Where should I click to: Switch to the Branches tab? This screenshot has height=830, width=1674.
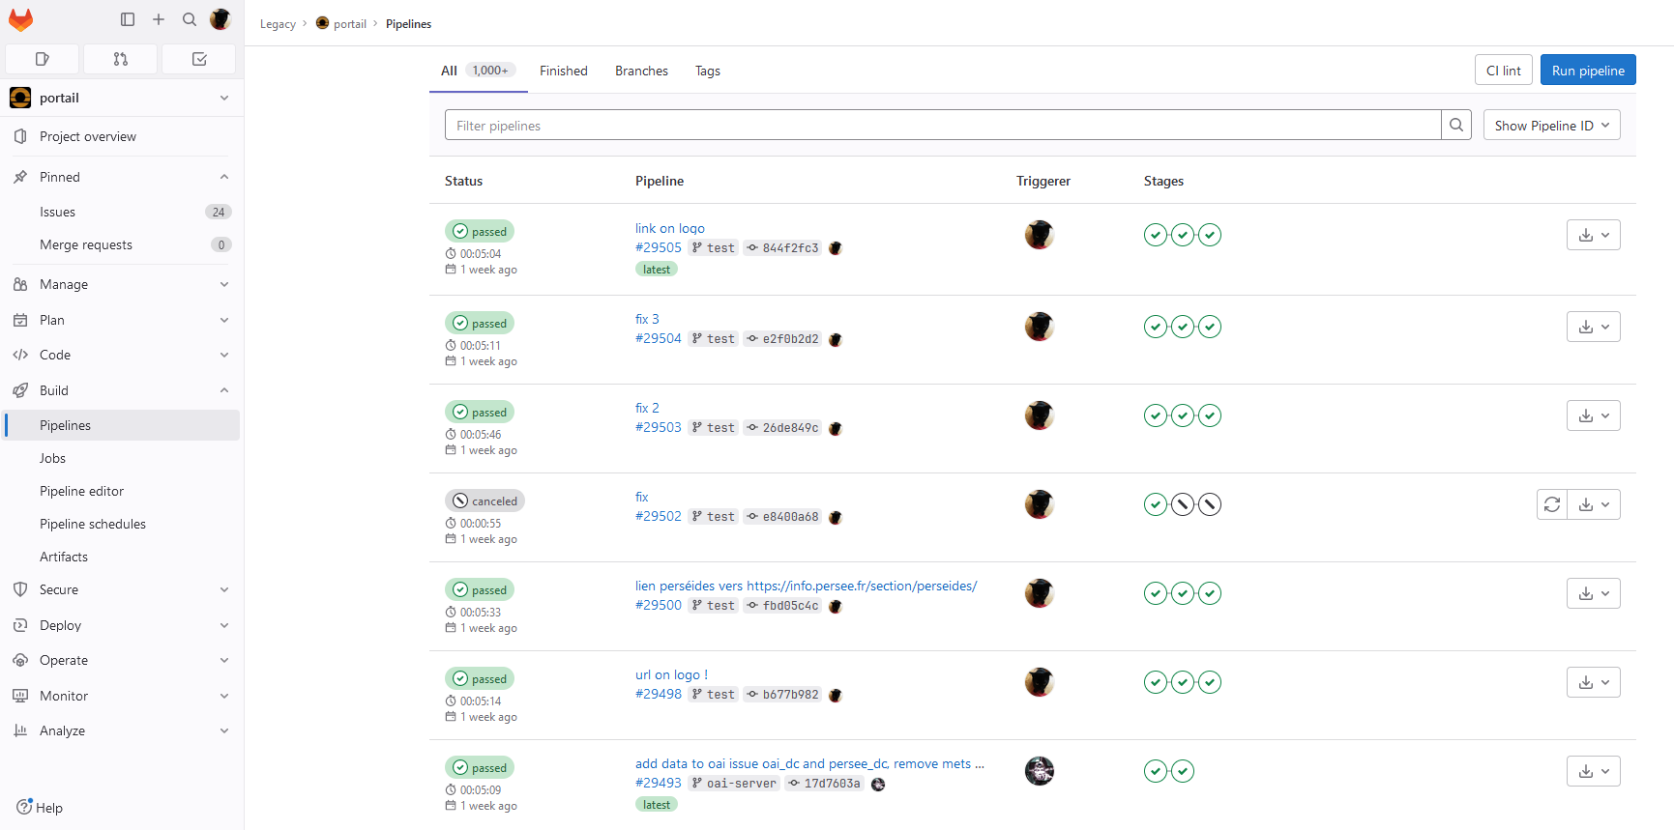tap(641, 71)
